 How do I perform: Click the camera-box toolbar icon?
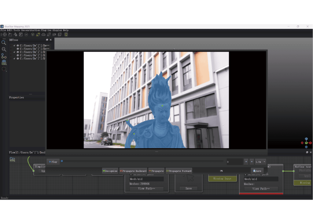(x=54, y=34)
